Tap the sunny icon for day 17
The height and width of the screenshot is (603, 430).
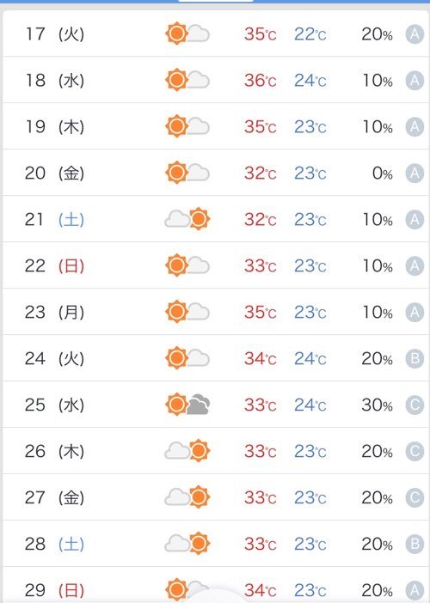pos(187,33)
